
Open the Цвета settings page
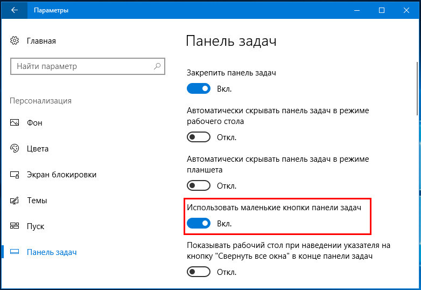(38, 149)
